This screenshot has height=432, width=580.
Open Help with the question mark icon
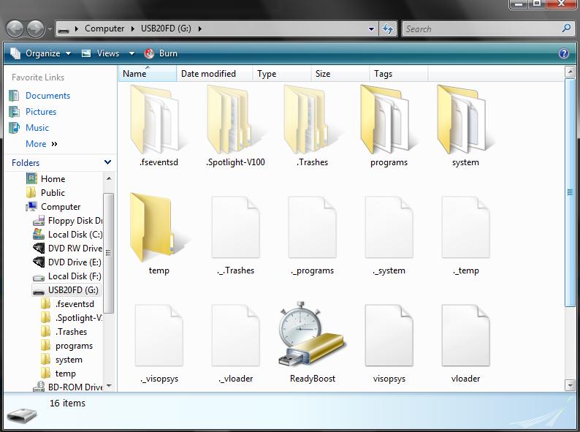564,53
